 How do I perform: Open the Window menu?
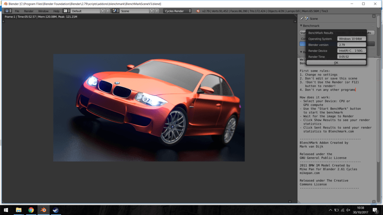coord(43,11)
